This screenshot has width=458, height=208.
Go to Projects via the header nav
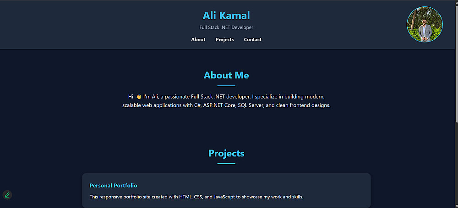pyautogui.click(x=224, y=40)
